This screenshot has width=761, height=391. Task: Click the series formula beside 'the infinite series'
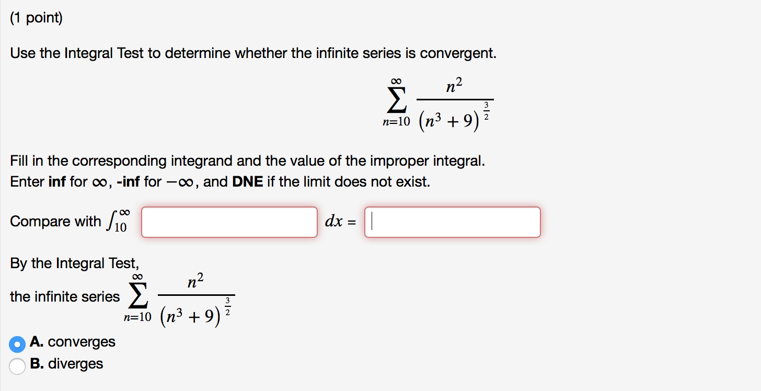[179, 297]
